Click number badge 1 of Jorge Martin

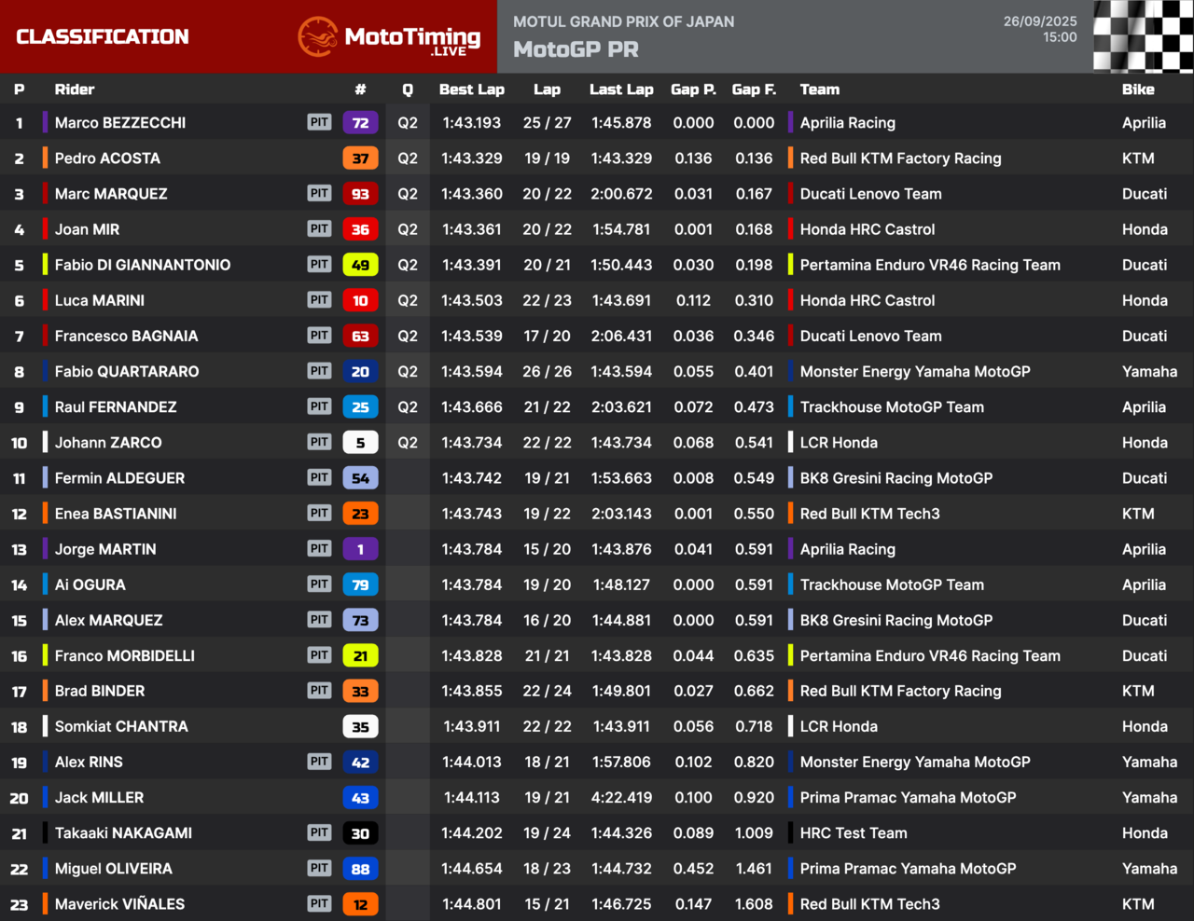360,549
